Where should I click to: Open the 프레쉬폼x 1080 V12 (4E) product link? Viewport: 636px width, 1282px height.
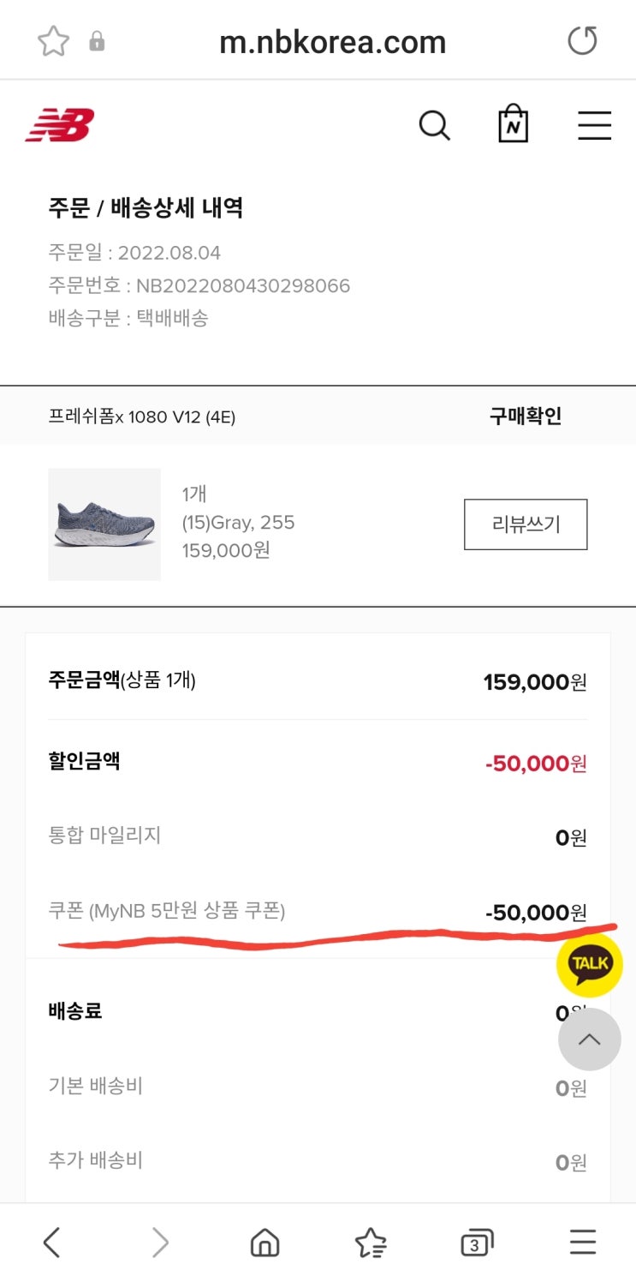[142, 416]
